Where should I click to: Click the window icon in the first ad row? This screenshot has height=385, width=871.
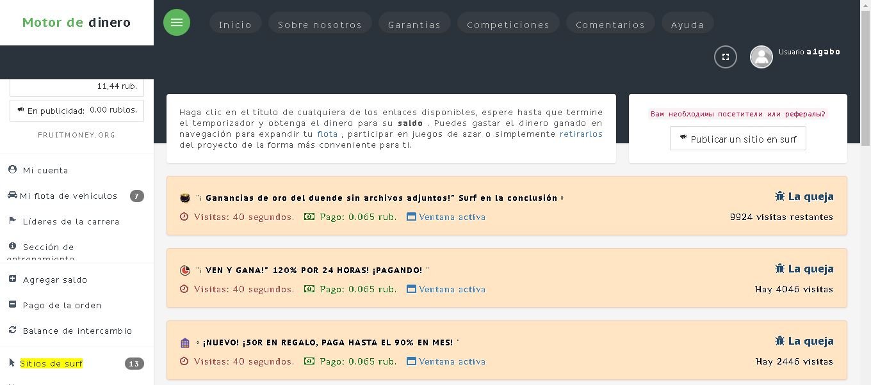(411, 217)
